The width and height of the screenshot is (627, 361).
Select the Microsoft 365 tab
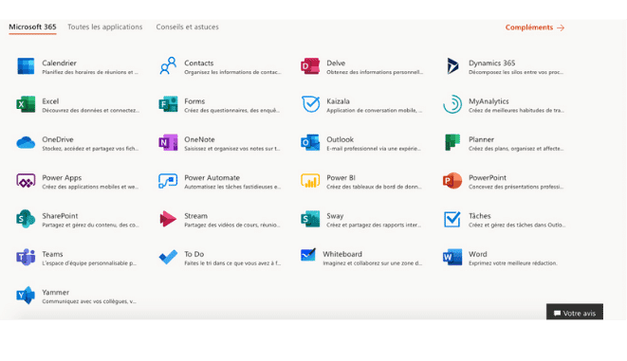click(x=32, y=27)
